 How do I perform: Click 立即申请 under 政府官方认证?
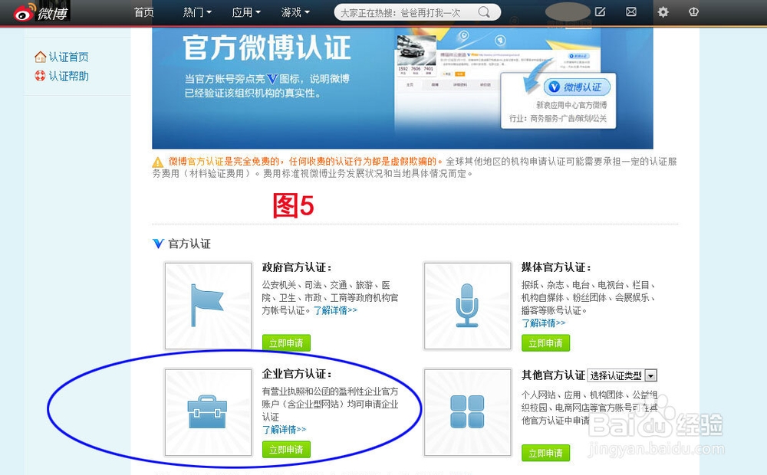tap(286, 343)
